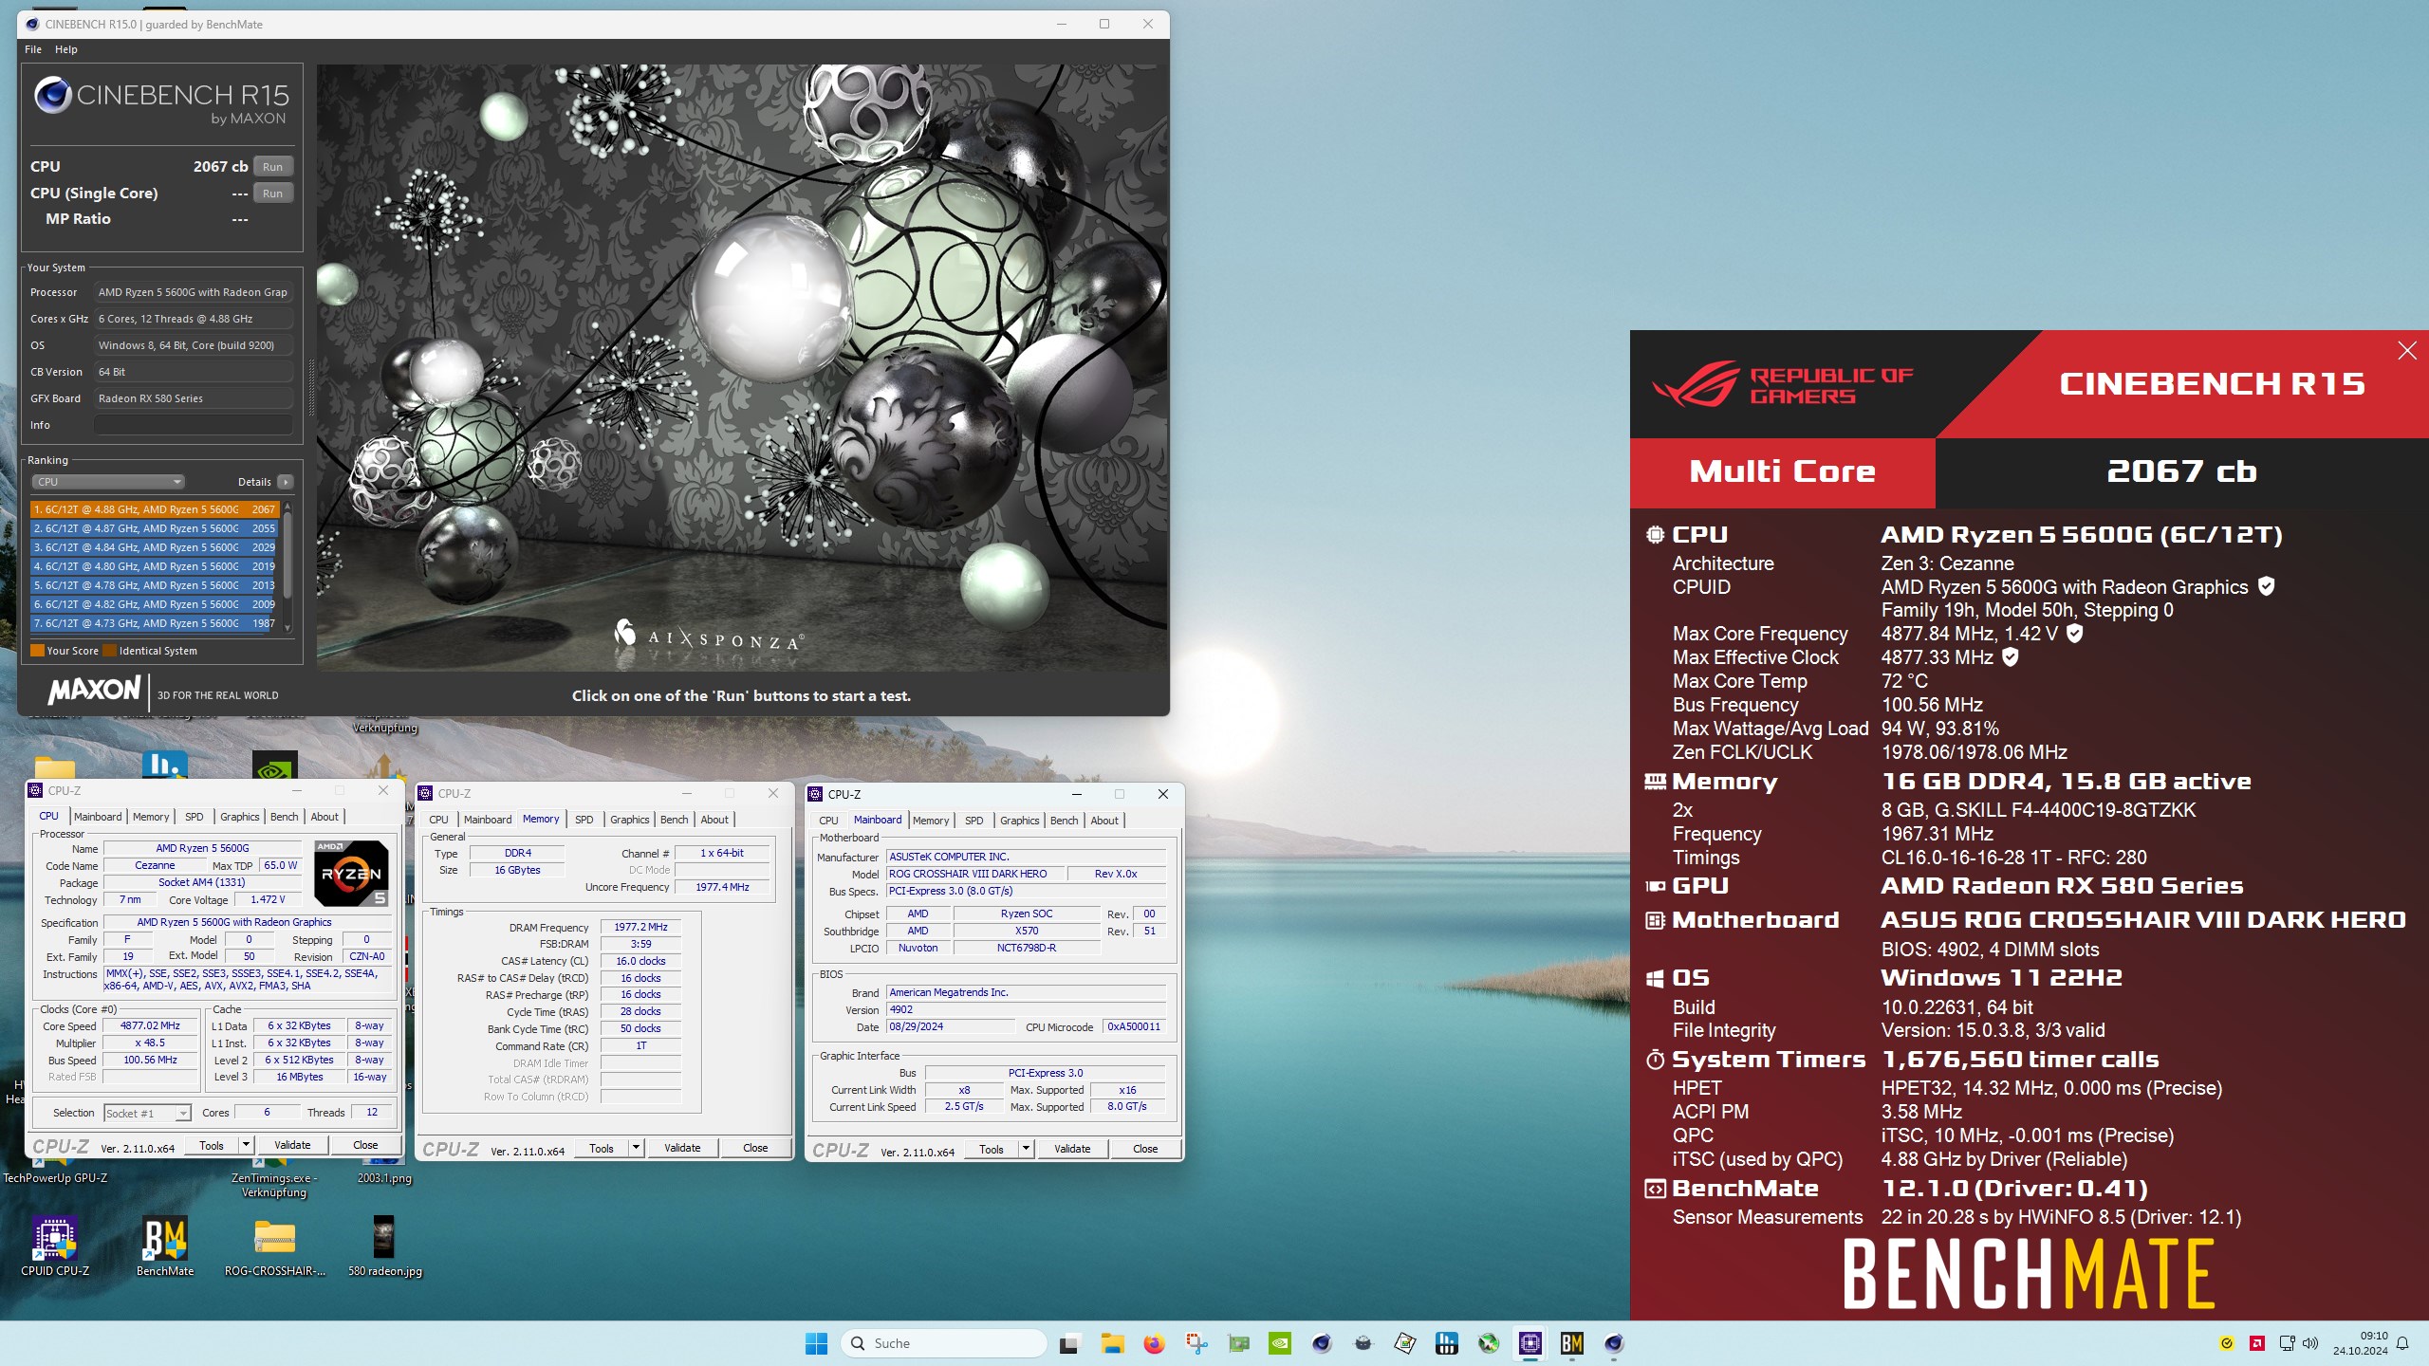Click Close button in CPU-Z Mainboard window
The image size is (2429, 1366).
pos(1145,1149)
